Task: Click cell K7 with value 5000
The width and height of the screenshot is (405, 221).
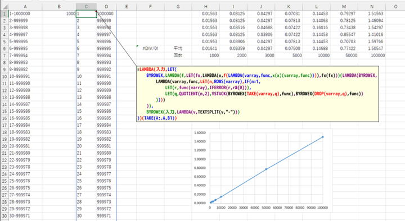Action: point(289,56)
